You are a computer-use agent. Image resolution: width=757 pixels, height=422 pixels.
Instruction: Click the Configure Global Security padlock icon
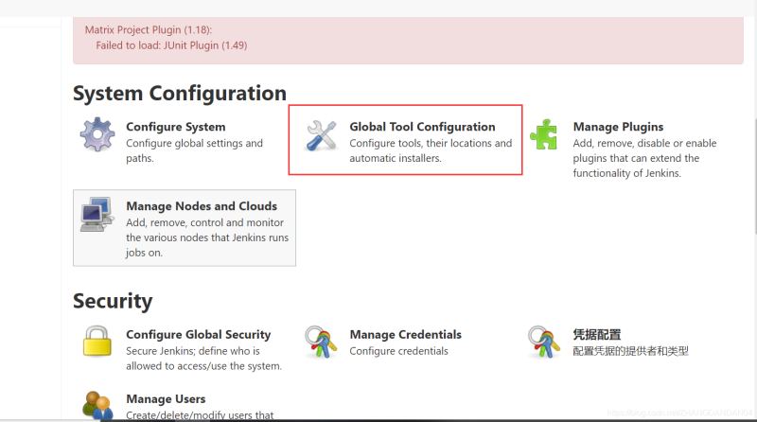(97, 341)
